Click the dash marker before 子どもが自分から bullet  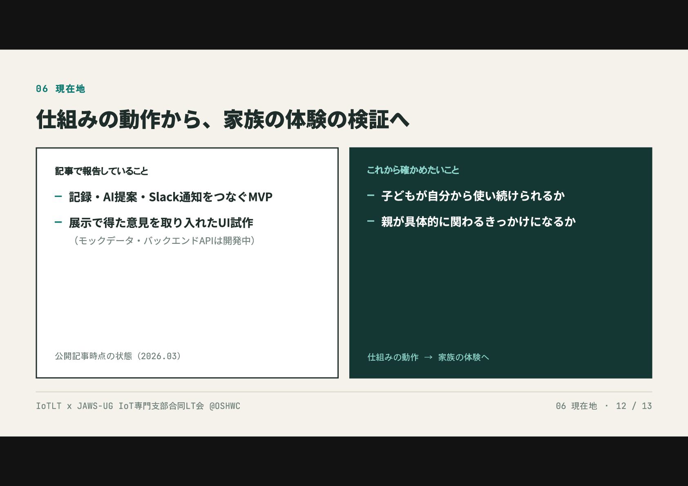(371, 195)
